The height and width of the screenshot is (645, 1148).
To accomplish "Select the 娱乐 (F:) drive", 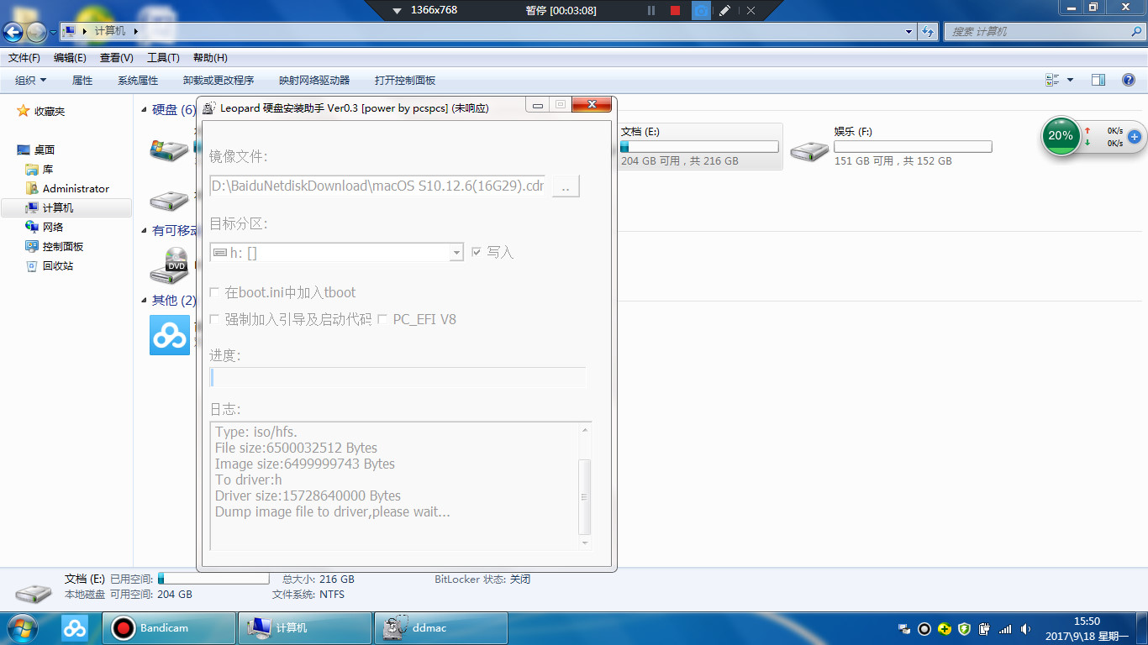I will [x=893, y=146].
